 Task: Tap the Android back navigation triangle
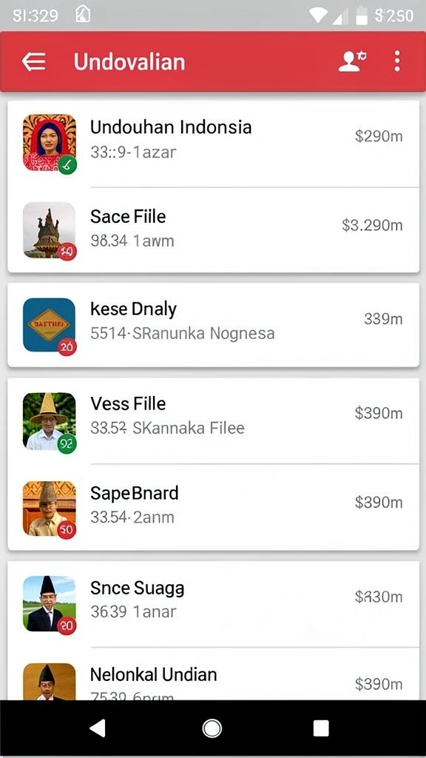pos(98,728)
